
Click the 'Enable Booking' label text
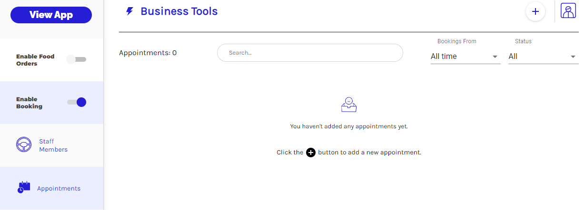pos(29,103)
